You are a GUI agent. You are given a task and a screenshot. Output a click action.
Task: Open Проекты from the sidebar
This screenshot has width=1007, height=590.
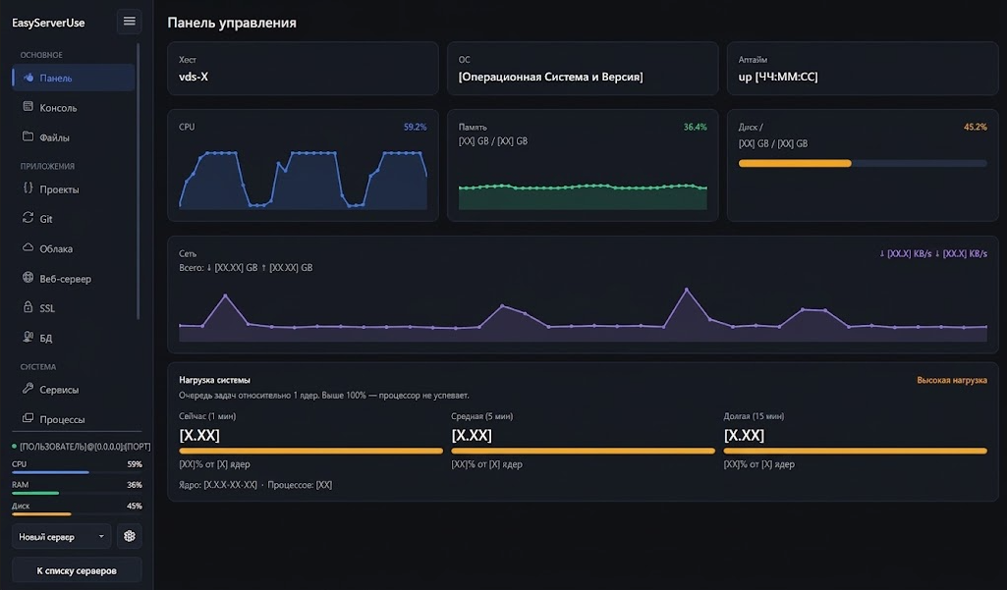point(74,188)
